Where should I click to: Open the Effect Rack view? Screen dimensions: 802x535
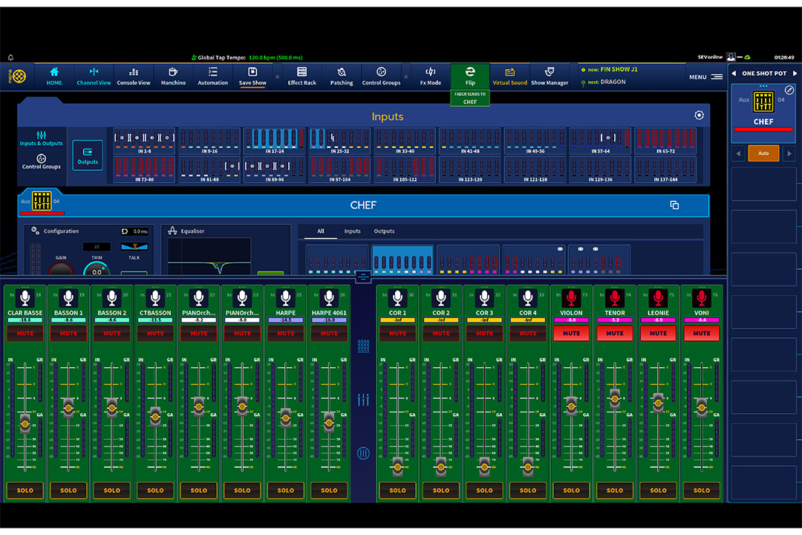click(301, 76)
